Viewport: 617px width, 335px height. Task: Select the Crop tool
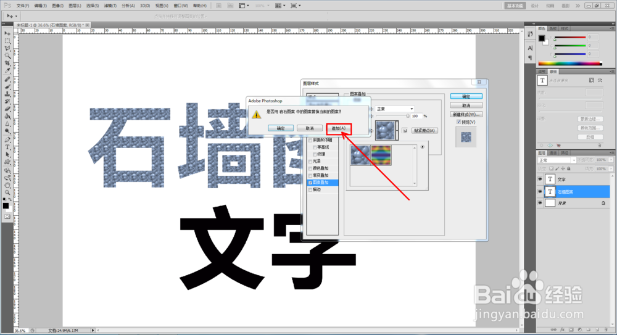[x=7, y=64]
